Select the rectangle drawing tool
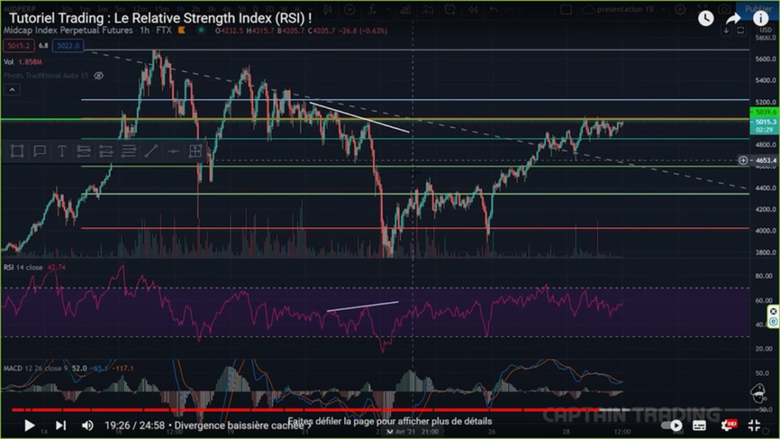The width and height of the screenshot is (780, 439). tap(18, 152)
